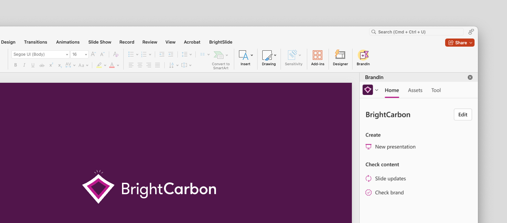
Task: Open the font name combo box
Action: (x=41, y=54)
